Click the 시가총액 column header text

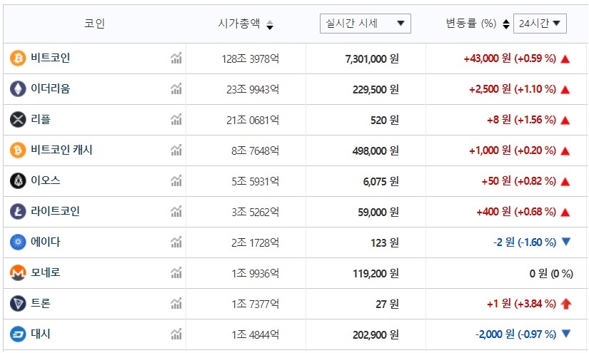tap(239, 24)
